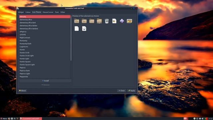Click the picture frame image preview icon
This screenshot has height=120, width=213.
[x=129, y=21]
